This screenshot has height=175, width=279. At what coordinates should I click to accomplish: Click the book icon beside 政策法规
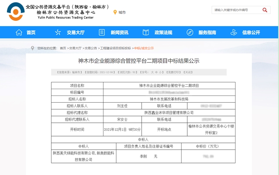pyautogui.click(x=146, y=33)
